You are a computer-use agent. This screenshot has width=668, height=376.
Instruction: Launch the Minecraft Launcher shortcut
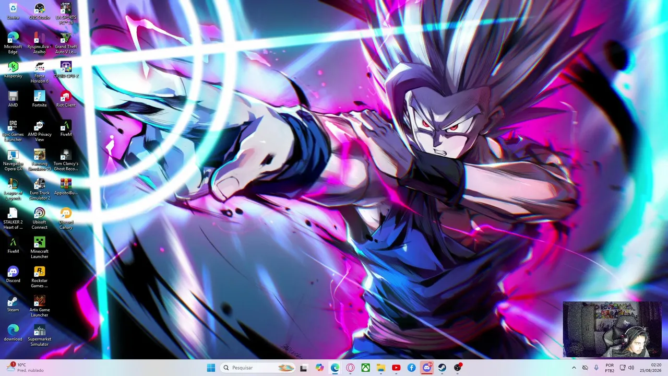[39, 248]
